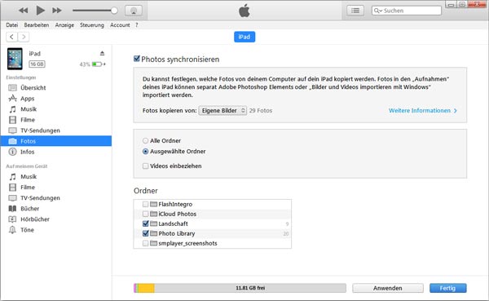This screenshot has width=489, height=301.
Task: Eject the iPad with eject icon
Action: click(x=102, y=53)
